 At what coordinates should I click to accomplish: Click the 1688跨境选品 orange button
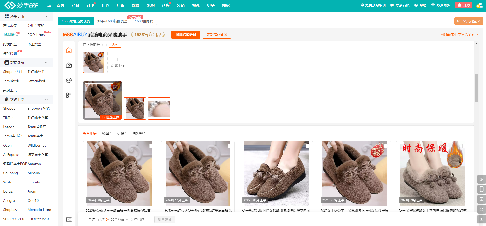[186, 35]
